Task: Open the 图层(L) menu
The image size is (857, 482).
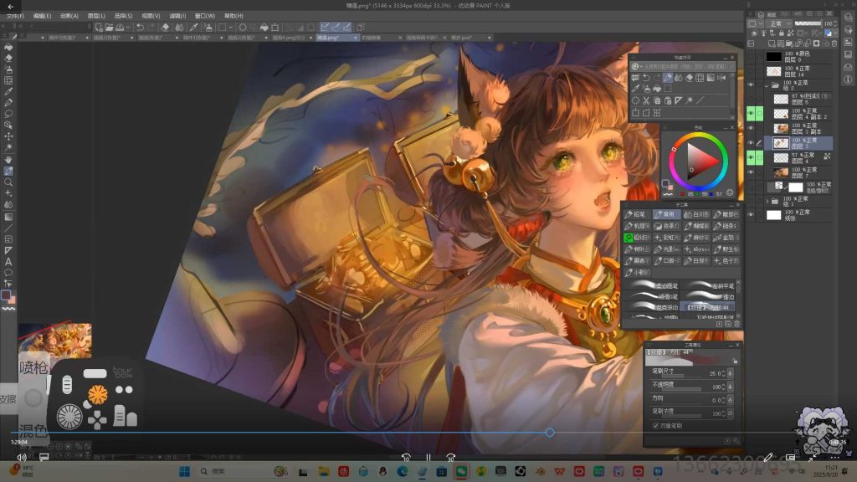Action: tap(96, 15)
